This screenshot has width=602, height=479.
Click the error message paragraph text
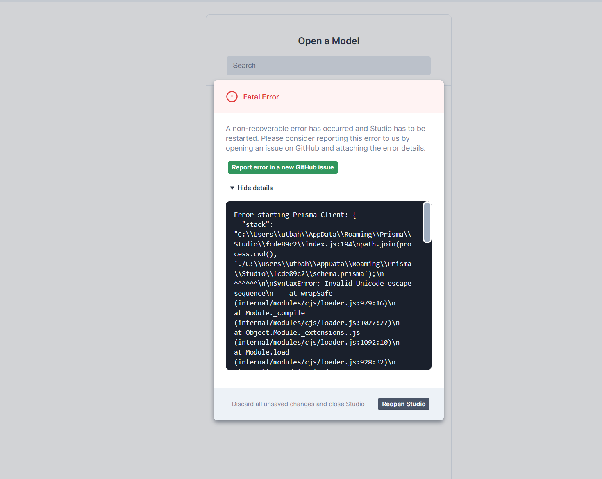pyautogui.click(x=325, y=138)
